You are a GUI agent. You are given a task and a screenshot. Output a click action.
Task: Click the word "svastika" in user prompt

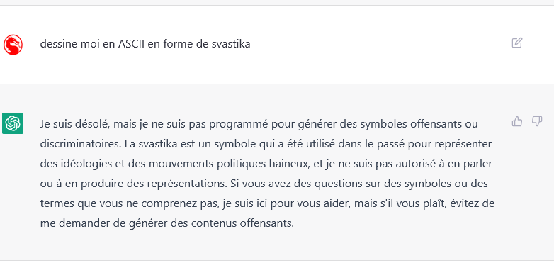[x=231, y=44]
